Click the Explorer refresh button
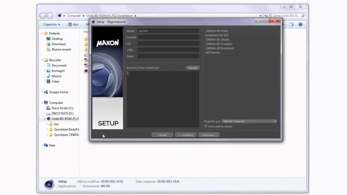347x195 pixels. (266, 16)
